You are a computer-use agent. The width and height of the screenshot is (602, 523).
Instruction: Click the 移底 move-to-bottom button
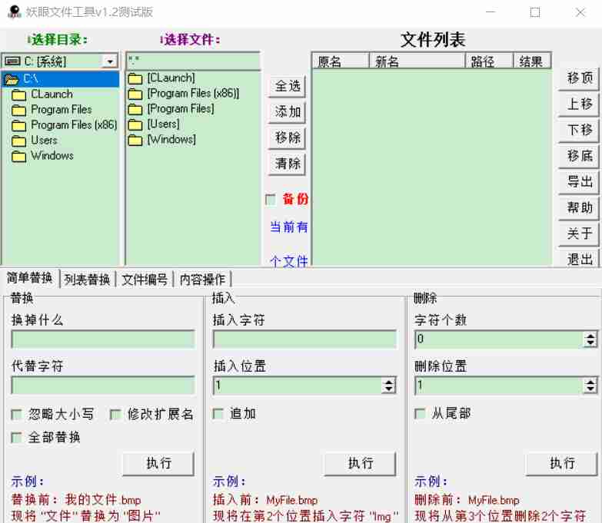tap(580, 156)
